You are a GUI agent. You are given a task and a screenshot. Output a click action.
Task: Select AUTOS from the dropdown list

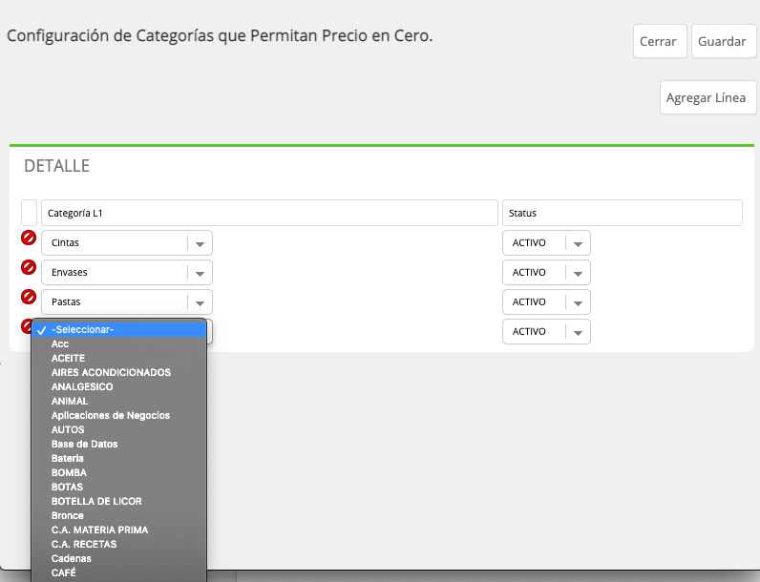click(x=119, y=429)
